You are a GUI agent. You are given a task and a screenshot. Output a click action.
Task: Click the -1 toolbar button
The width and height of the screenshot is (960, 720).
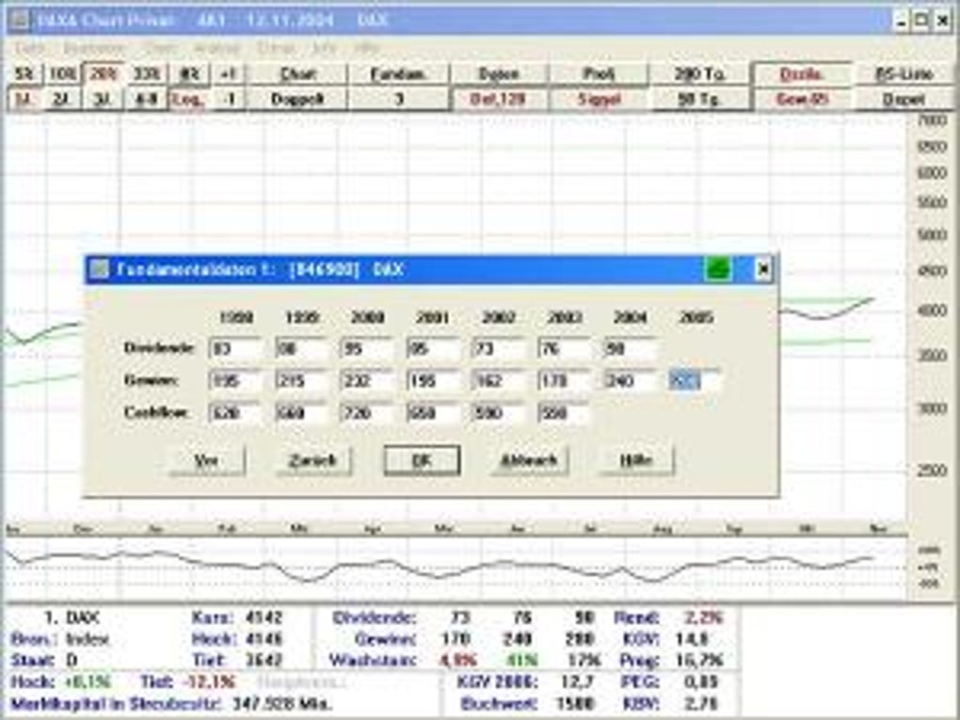tap(228, 99)
